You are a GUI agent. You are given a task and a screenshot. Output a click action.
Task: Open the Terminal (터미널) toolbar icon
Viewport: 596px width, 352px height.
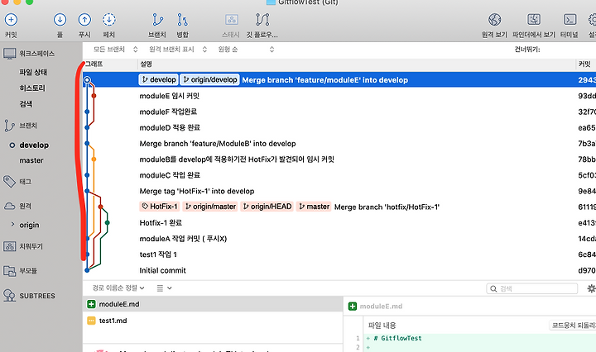570,20
